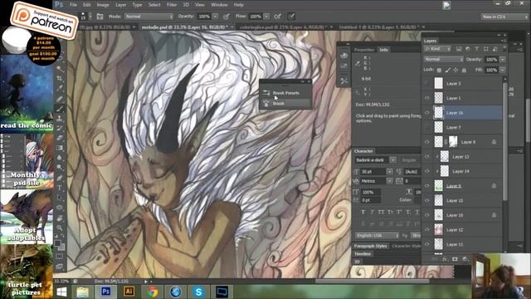Select the Zoom tool in the toolbox
Screen dimensions: 531x299
(x=60, y=228)
